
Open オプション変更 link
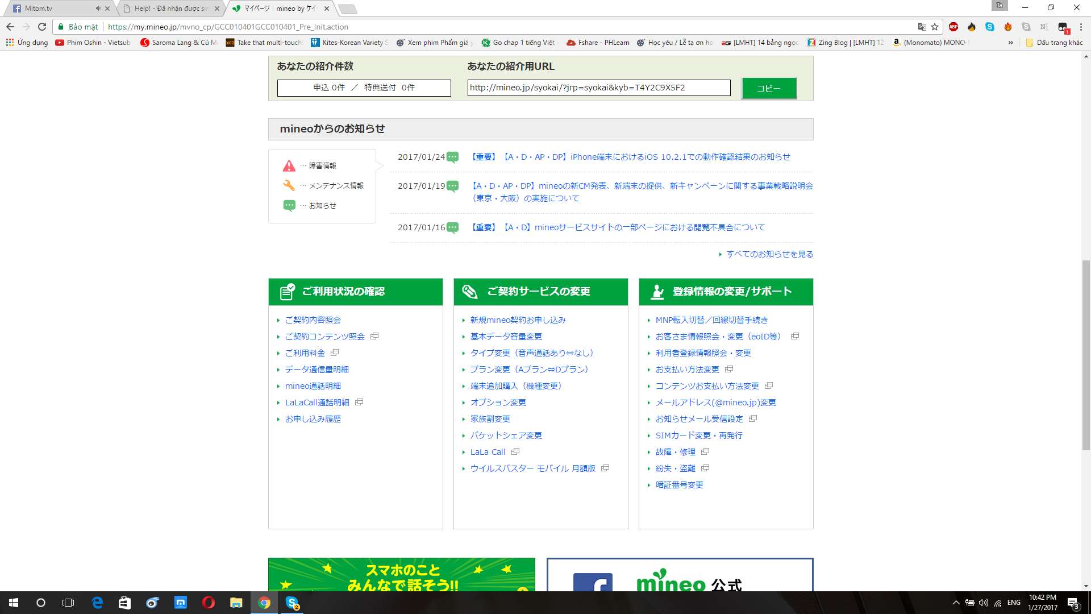(x=498, y=403)
